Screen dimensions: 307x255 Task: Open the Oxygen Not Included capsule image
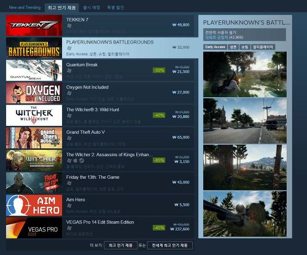[x=34, y=93]
